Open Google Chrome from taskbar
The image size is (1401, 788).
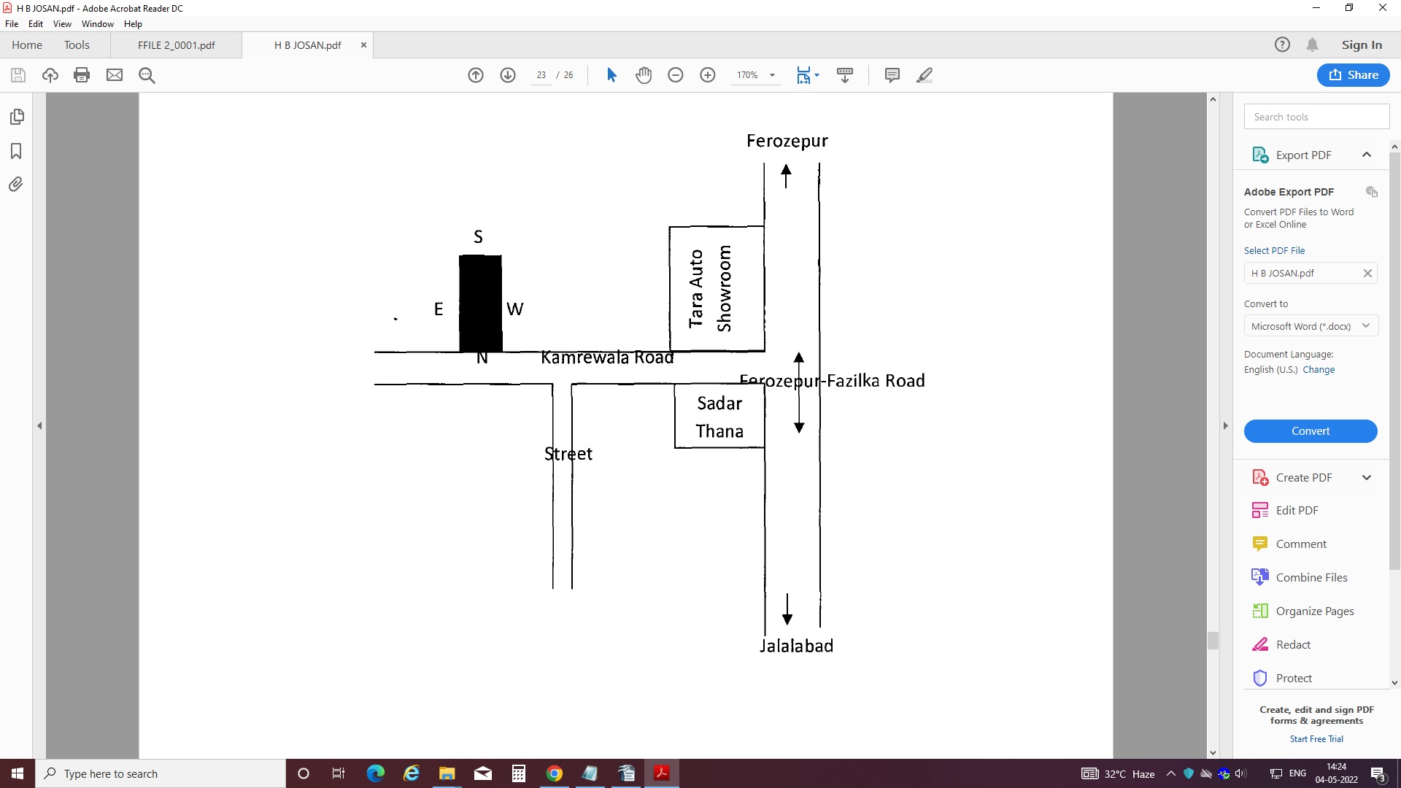click(555, 773)
